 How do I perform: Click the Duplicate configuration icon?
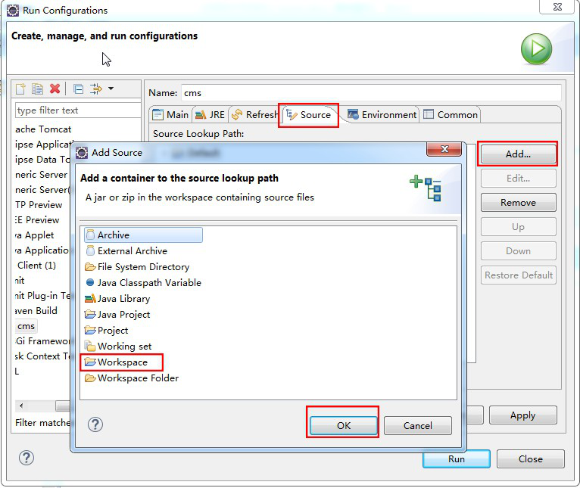[x=37, y=89]
